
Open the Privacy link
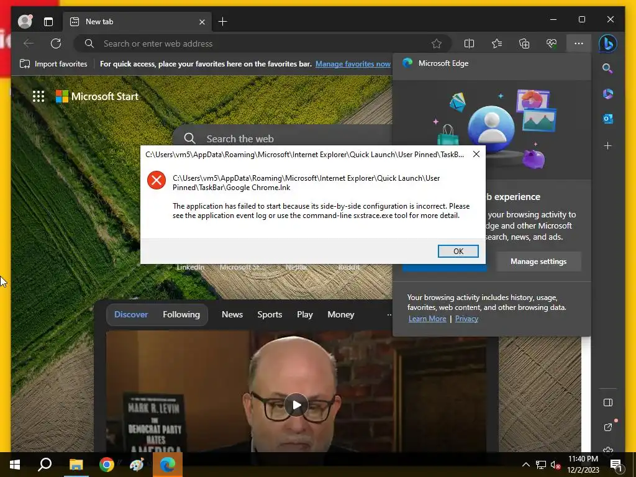coord(466,319)
